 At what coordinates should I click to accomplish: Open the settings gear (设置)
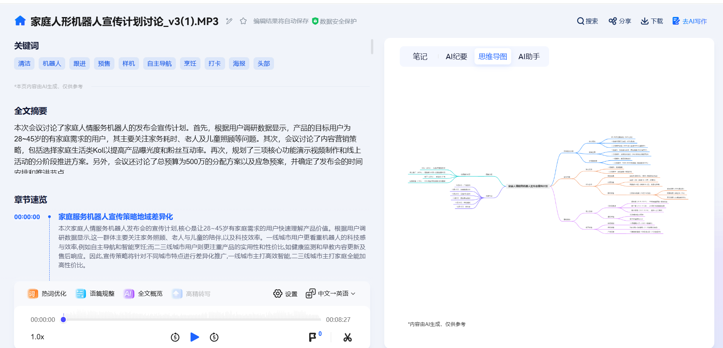[285, 294]
